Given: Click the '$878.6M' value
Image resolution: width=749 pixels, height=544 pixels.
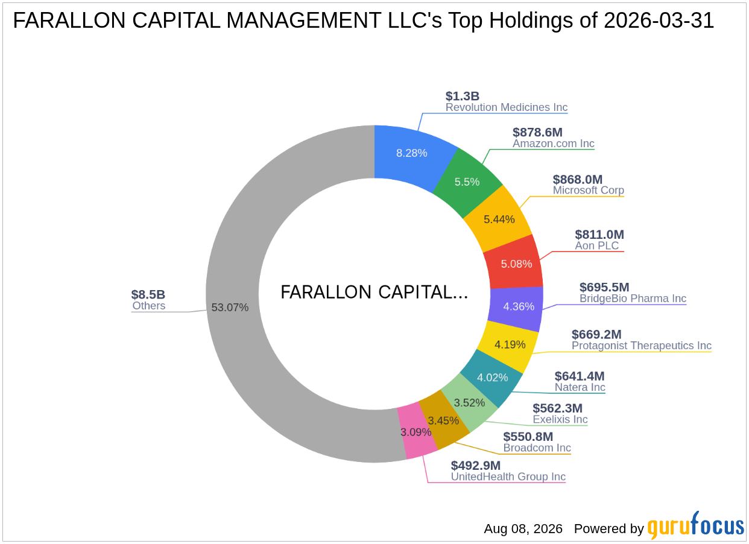Looking at the screenshot, I should point(537,132).
